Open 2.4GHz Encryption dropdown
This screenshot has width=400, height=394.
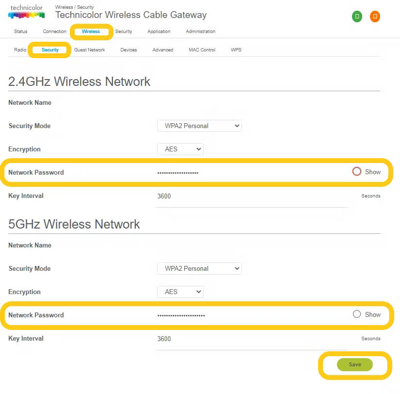(x=180, y=149)
